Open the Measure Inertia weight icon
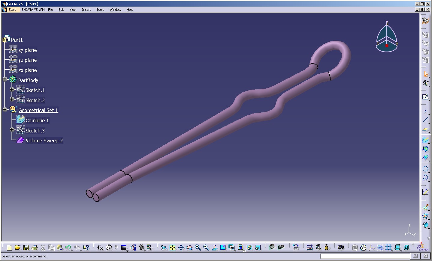The width and height of the screenshot is (432, 261). pos(326,248)
